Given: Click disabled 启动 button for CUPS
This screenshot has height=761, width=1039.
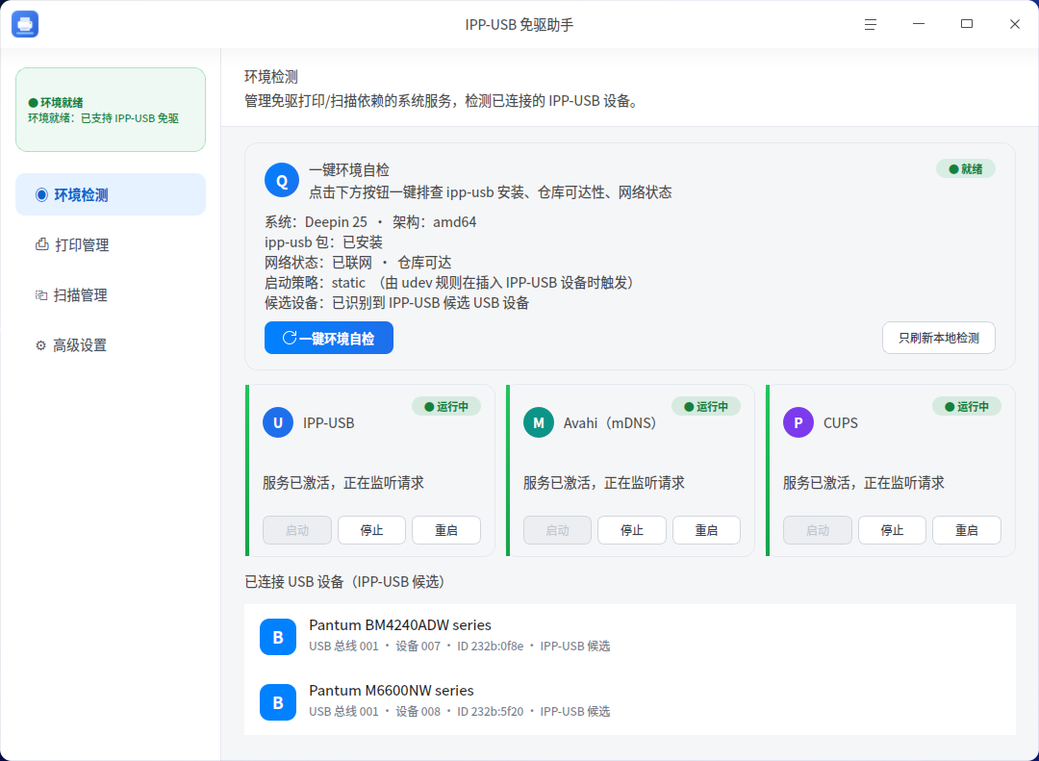Looking at the screenshot, I should pyautogui.click(x=818, y=530).
